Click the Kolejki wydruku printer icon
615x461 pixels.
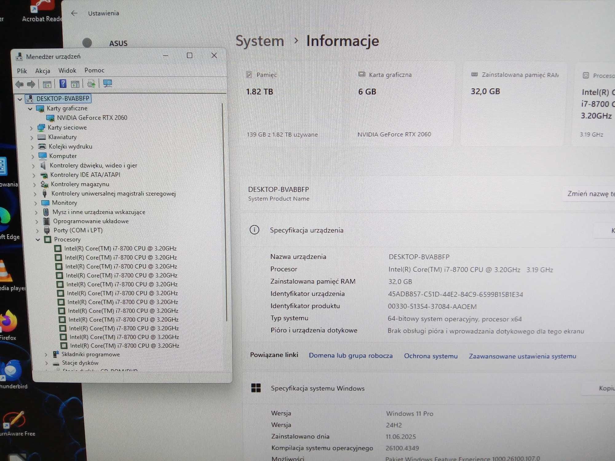coord(42,147)
